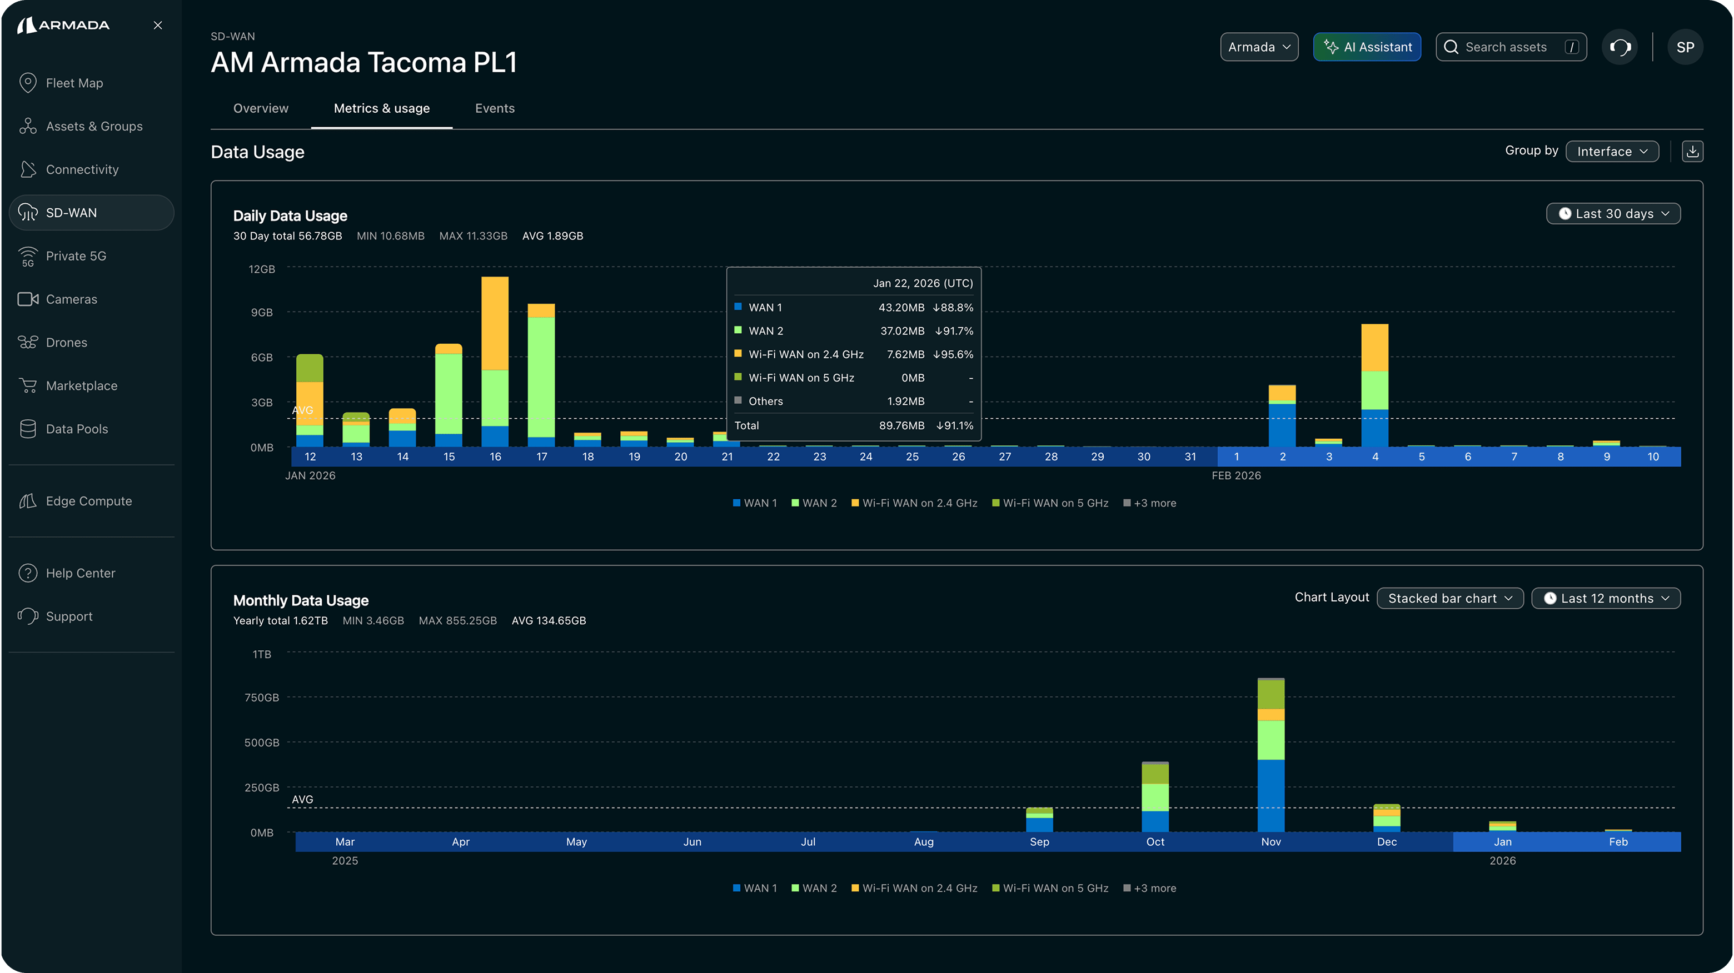
Task: Click the Cameras sidebar icon
Action: [28, 299]
